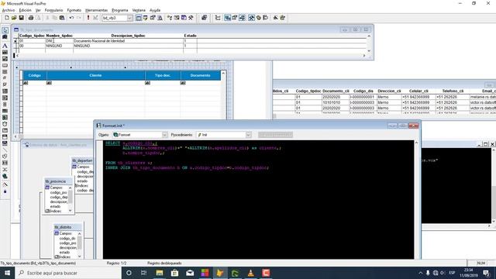The image size is (496, 279).
Task: Launch the Form Builder icon
Action: [x=276, y=18]
